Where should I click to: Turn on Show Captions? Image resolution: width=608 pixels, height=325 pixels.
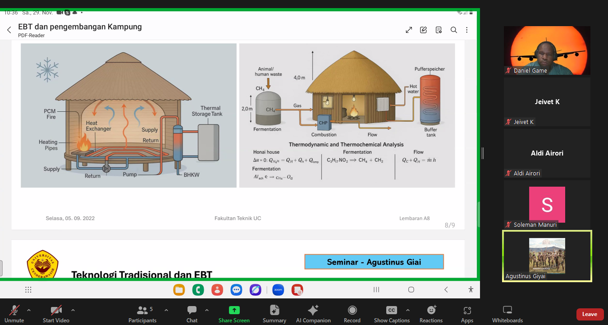tap(392, 314)
